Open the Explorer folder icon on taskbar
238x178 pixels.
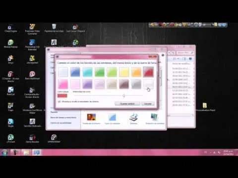click(26, 152)
